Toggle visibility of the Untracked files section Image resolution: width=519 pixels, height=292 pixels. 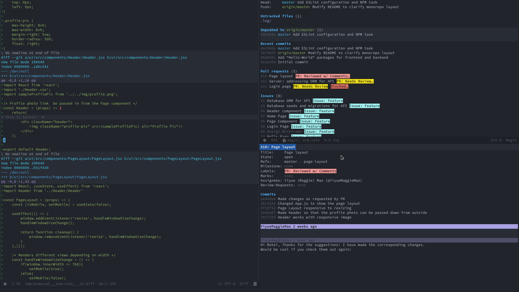[276, 16]
